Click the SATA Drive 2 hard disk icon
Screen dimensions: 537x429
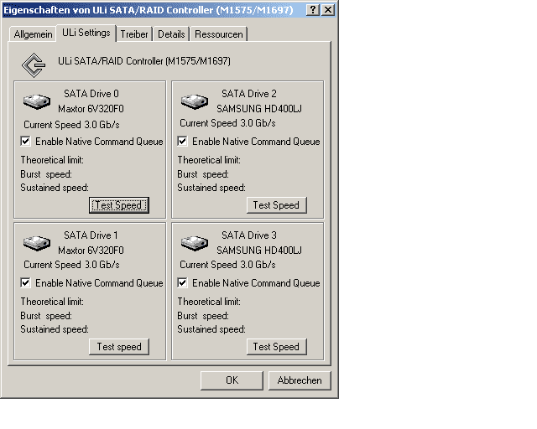pos(195,101)
